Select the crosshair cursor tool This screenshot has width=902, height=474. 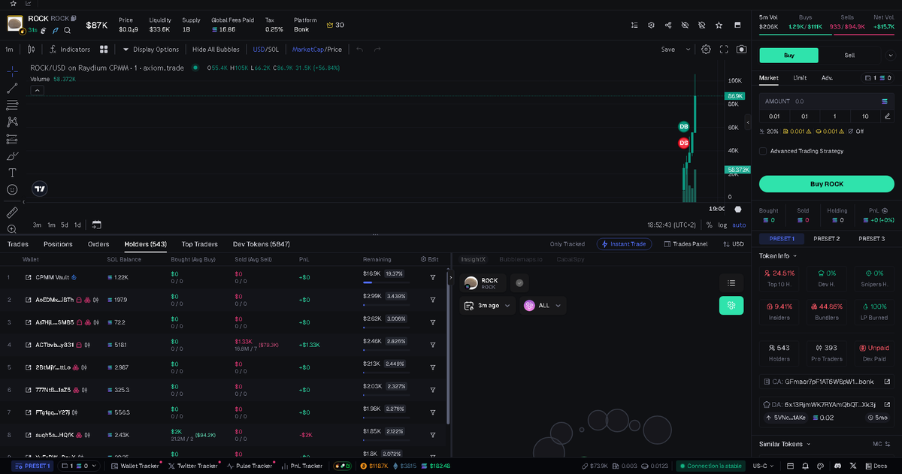[x=12, y=71]
